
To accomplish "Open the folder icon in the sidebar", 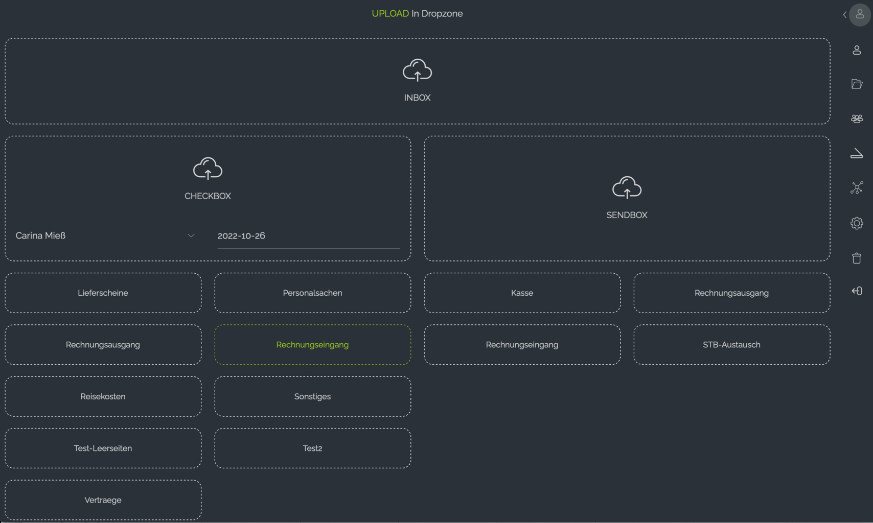I will tap(857, 84).
